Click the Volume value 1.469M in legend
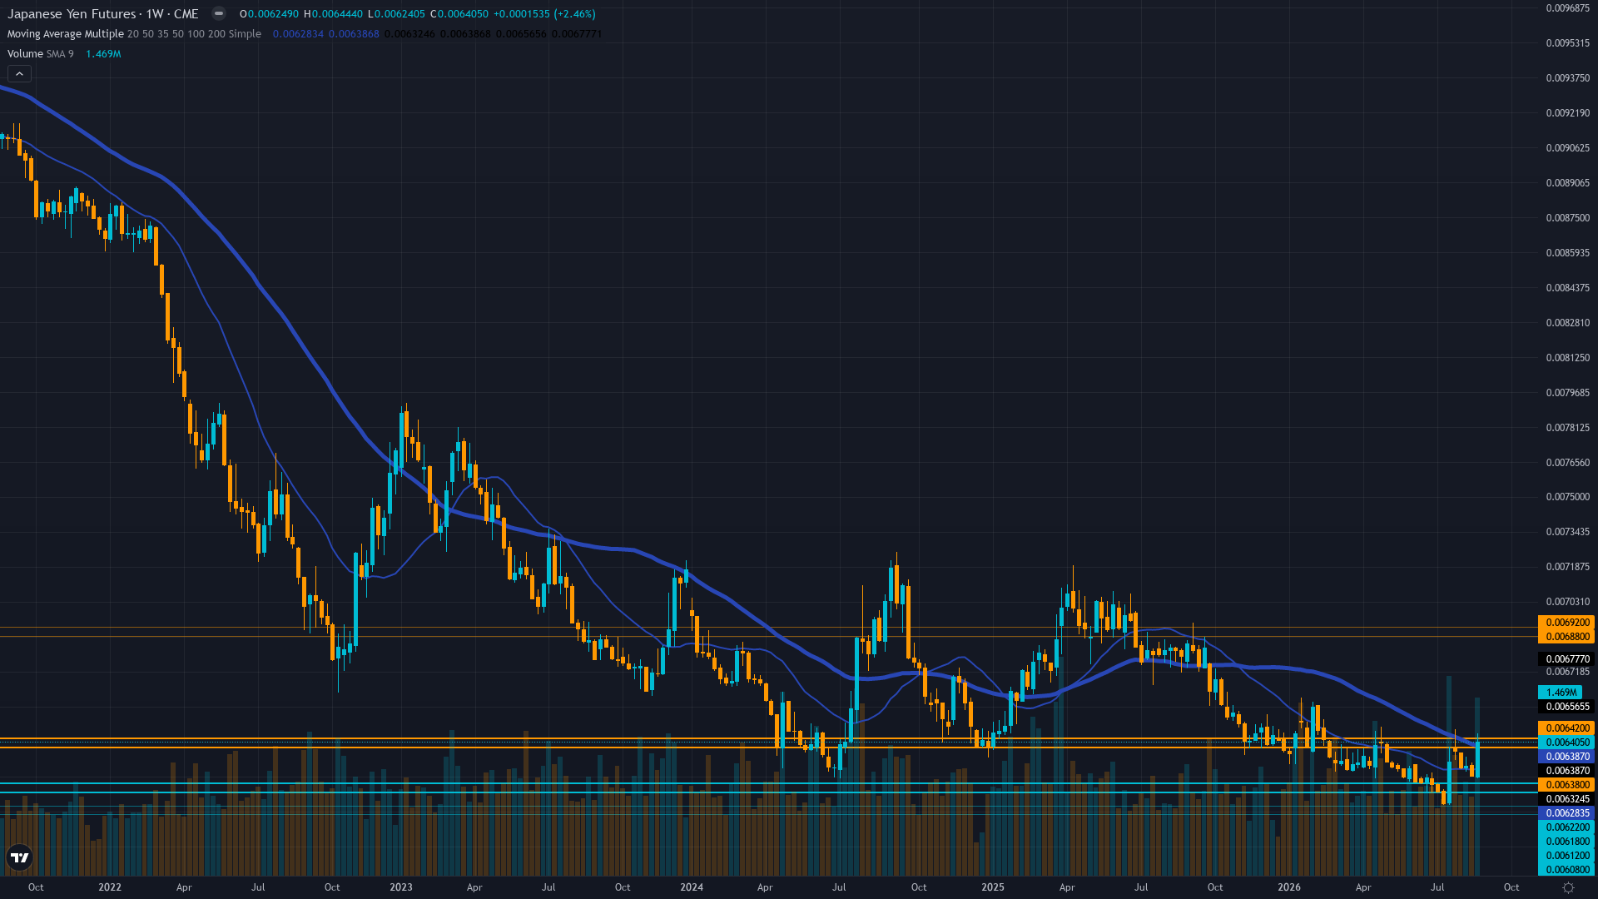Screen dimensions: 1598x899 click(x=103, y=54)
